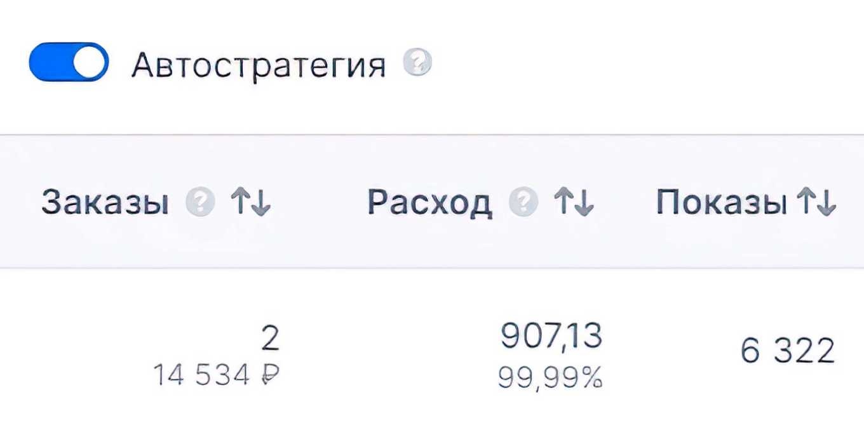Image resolution: width=864 pixels, height=430 pixels.
Task: Toggle Автостратегия off and observe state
Action: tap(67, 62)
